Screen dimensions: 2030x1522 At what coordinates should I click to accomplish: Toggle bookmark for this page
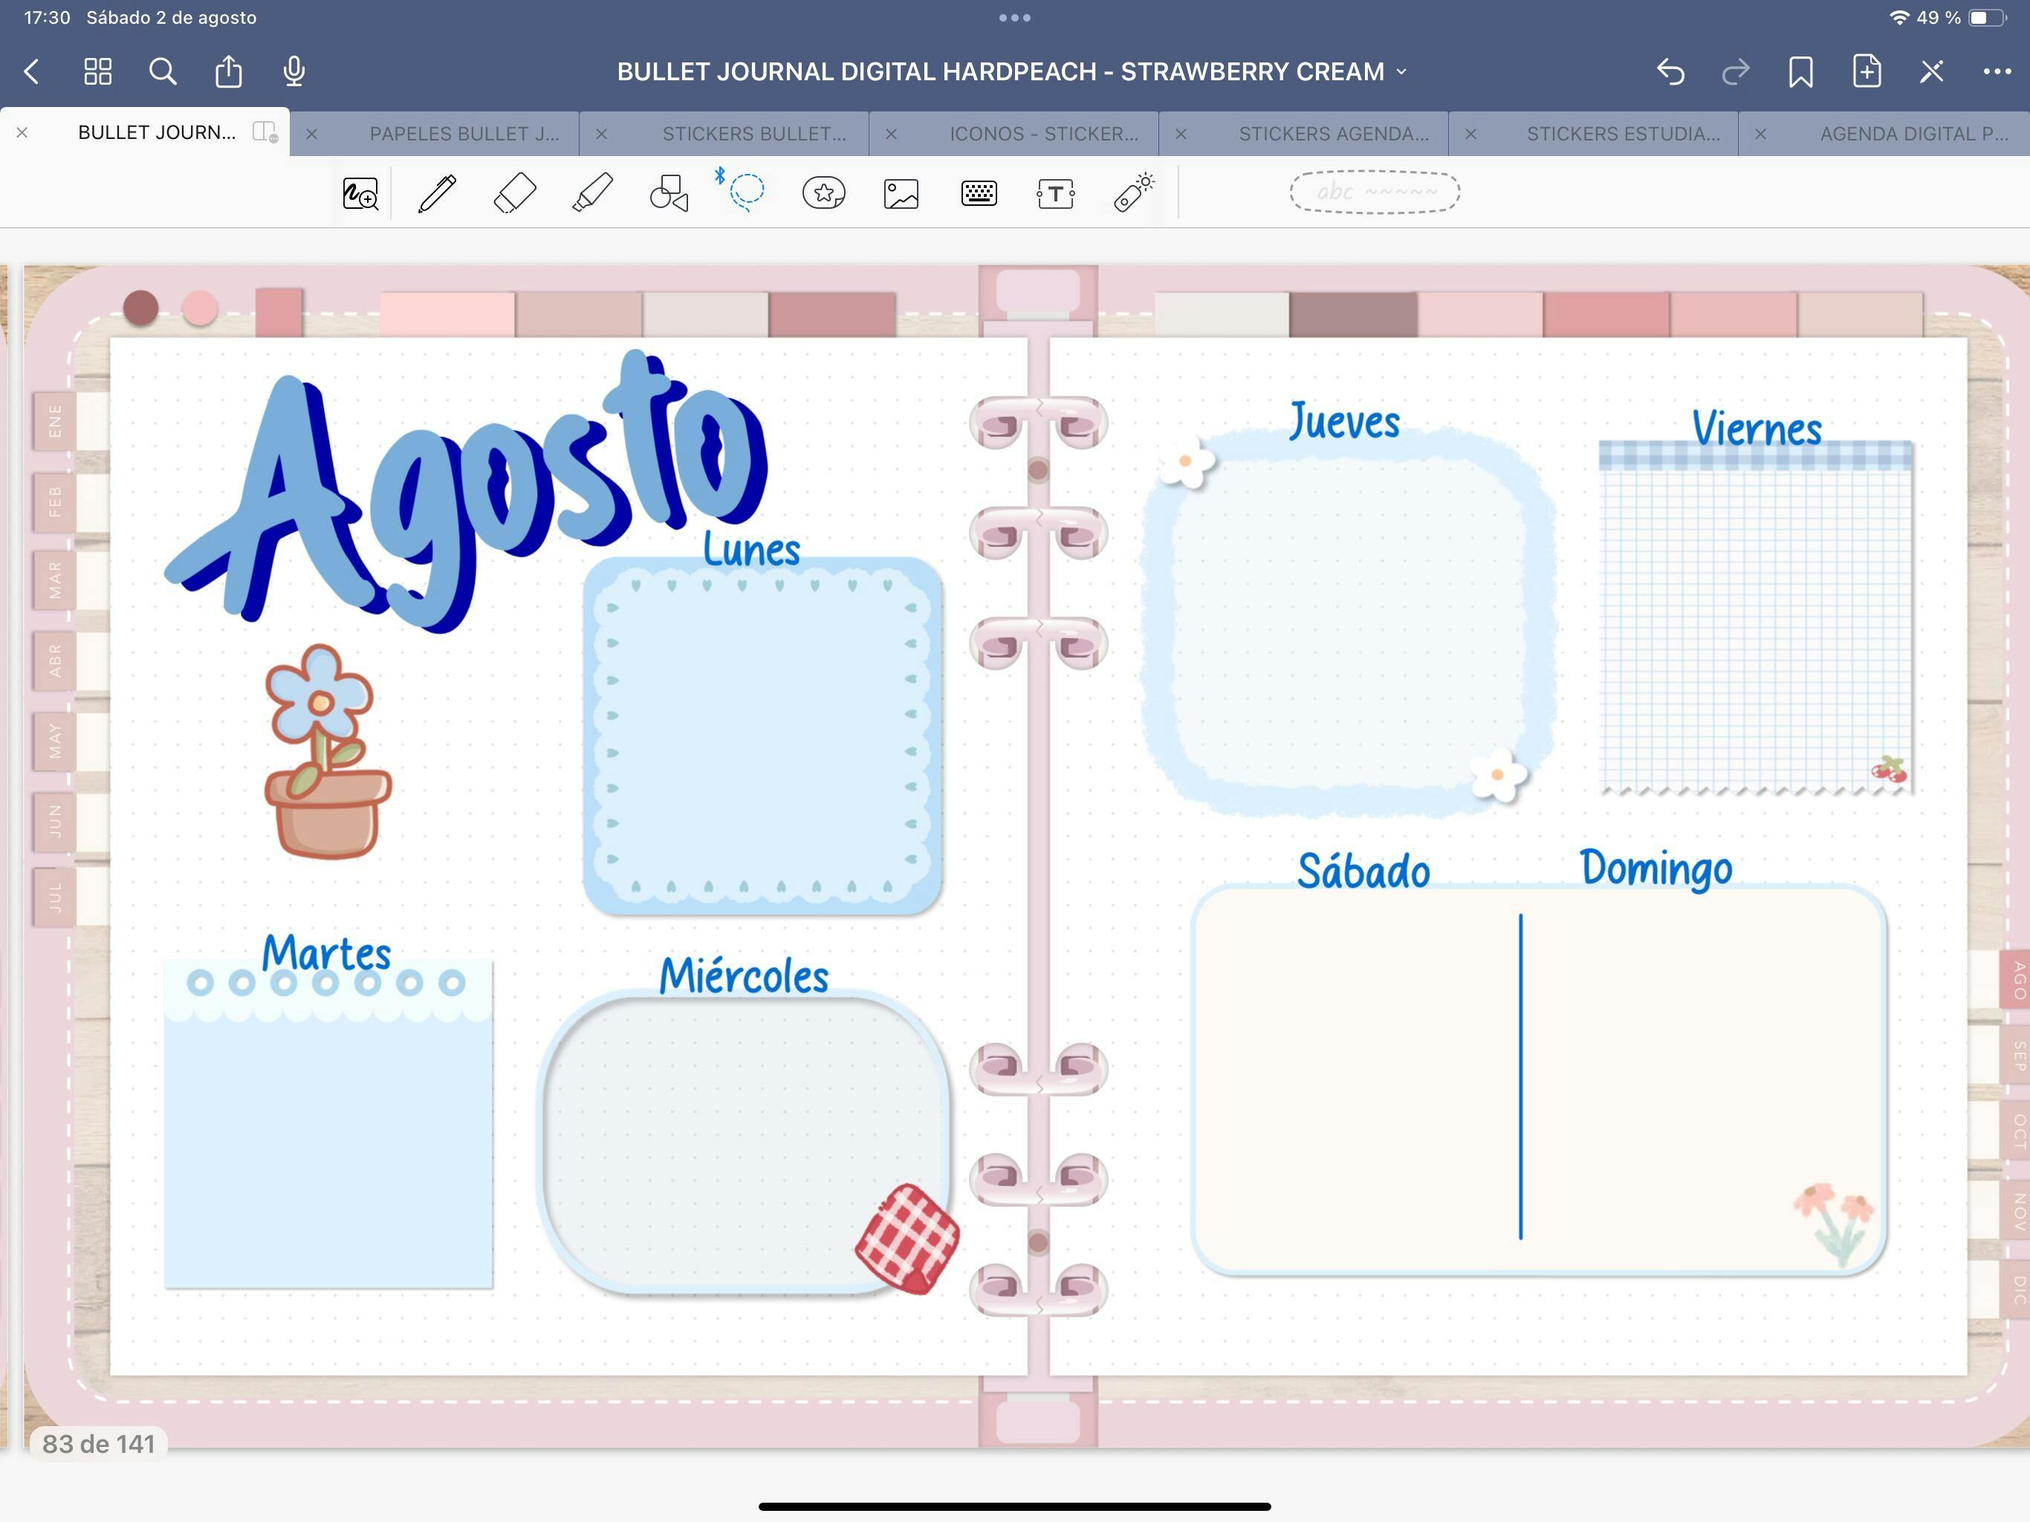tap(1800, 71)
